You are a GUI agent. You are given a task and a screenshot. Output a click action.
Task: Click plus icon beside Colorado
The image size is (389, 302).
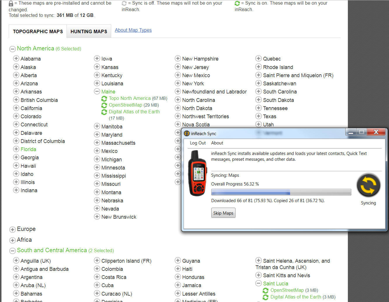[16, 116]
